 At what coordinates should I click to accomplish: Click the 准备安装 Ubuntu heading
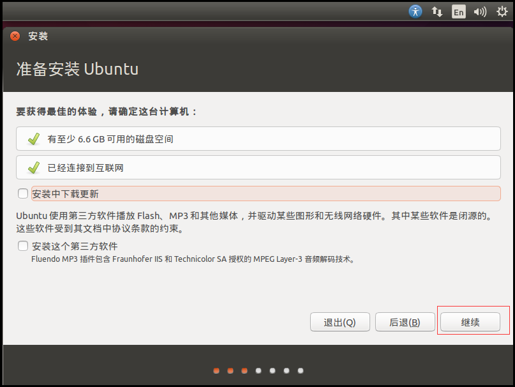point(77,69)
